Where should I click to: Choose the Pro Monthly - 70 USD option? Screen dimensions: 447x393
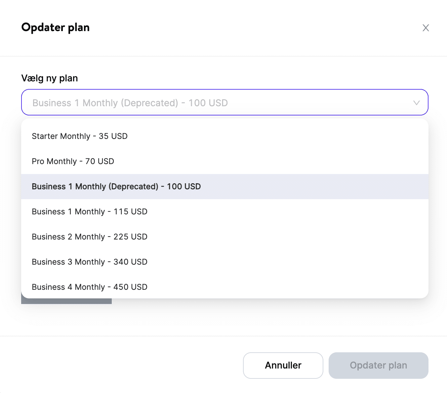[x=73, y=161]
